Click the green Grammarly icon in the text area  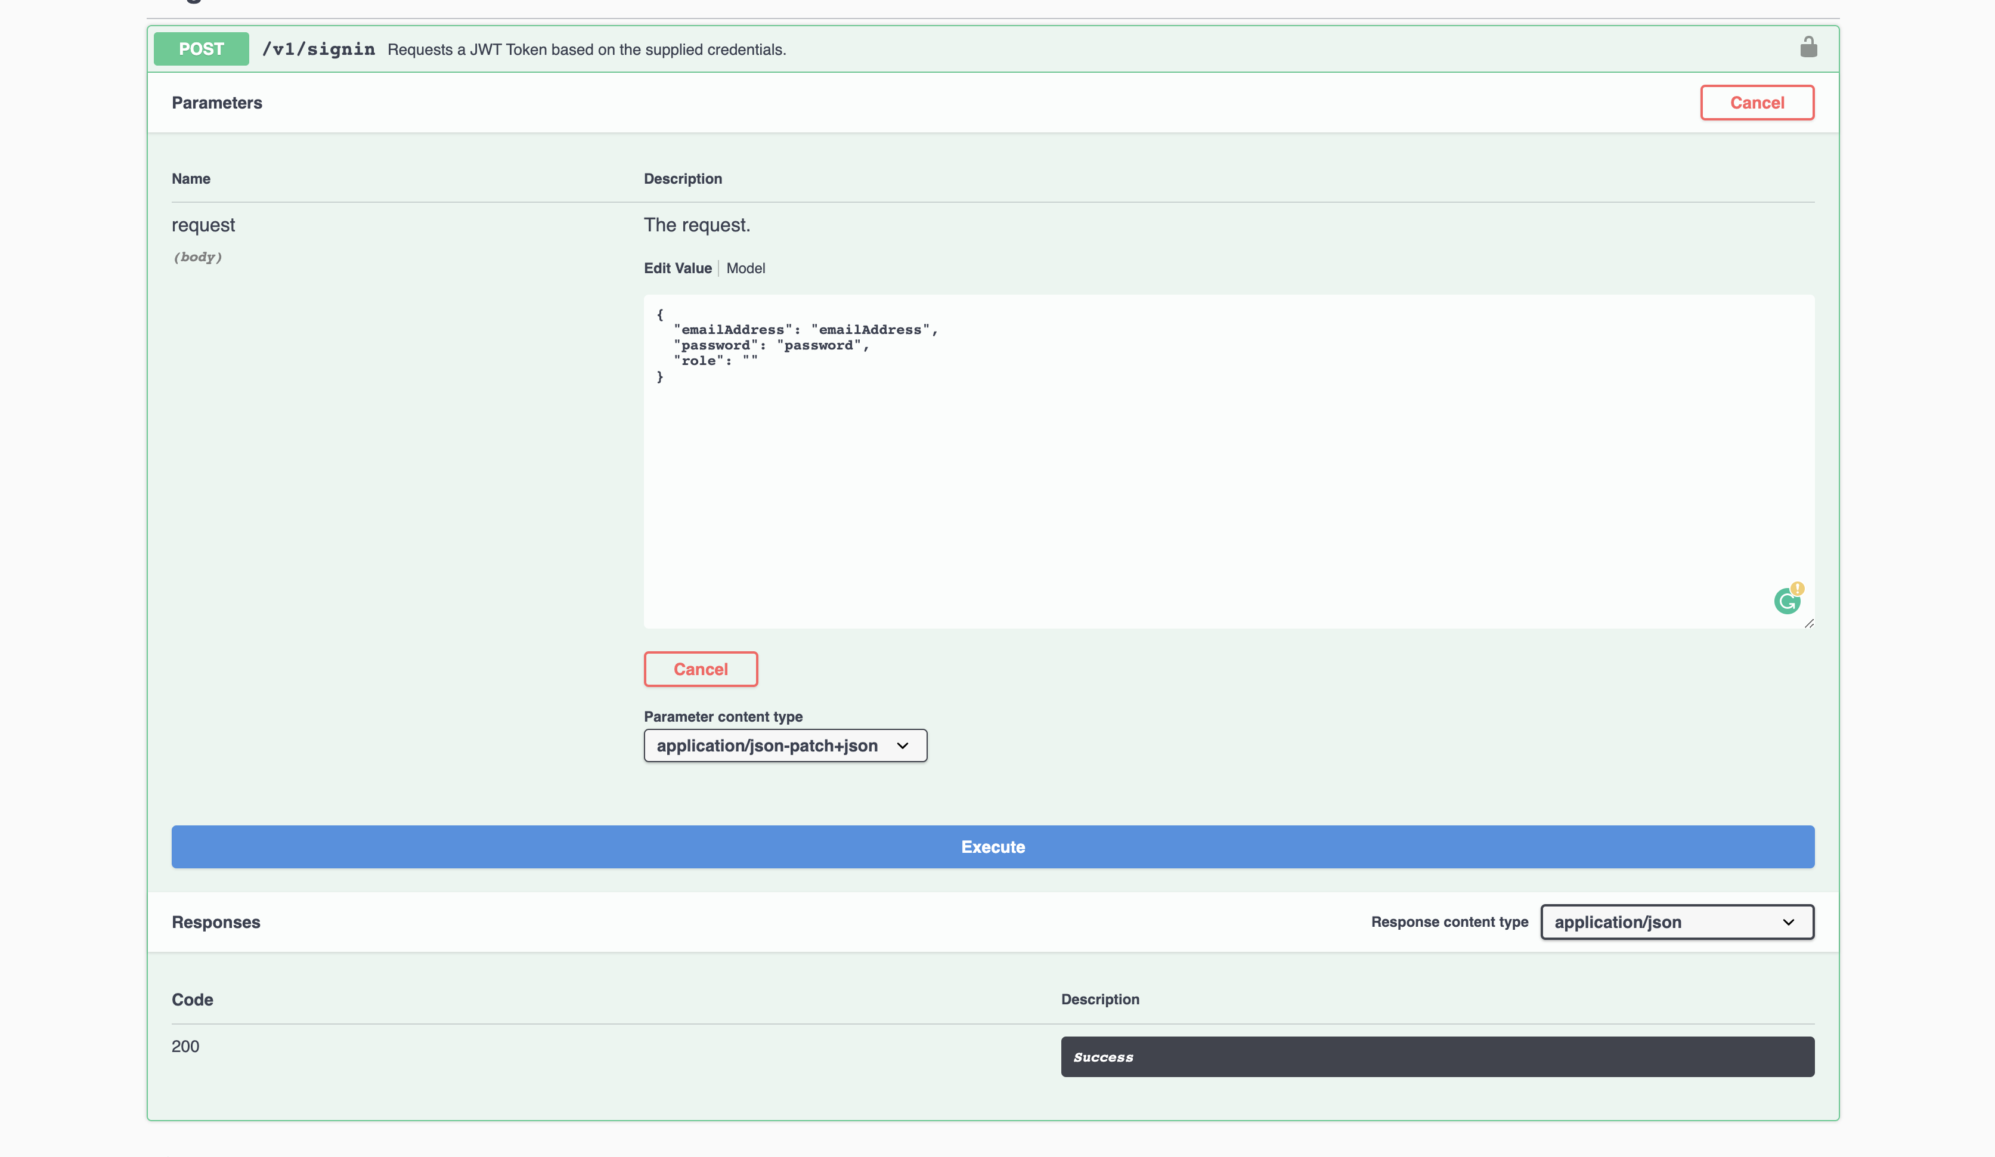pyautogui.click(x=1786, y=602)
